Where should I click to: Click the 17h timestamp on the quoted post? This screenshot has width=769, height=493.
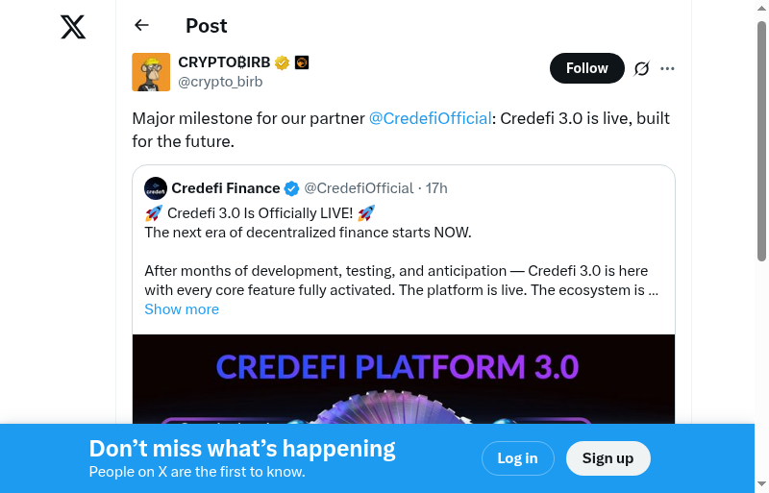(436, 188)
